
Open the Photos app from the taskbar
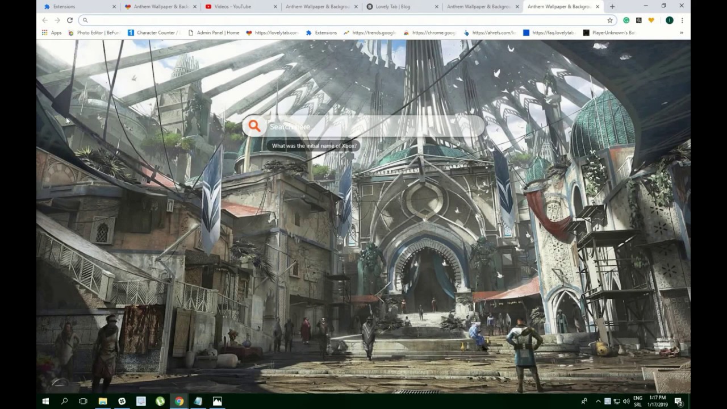pyautogui.click(x=216, y=401)
